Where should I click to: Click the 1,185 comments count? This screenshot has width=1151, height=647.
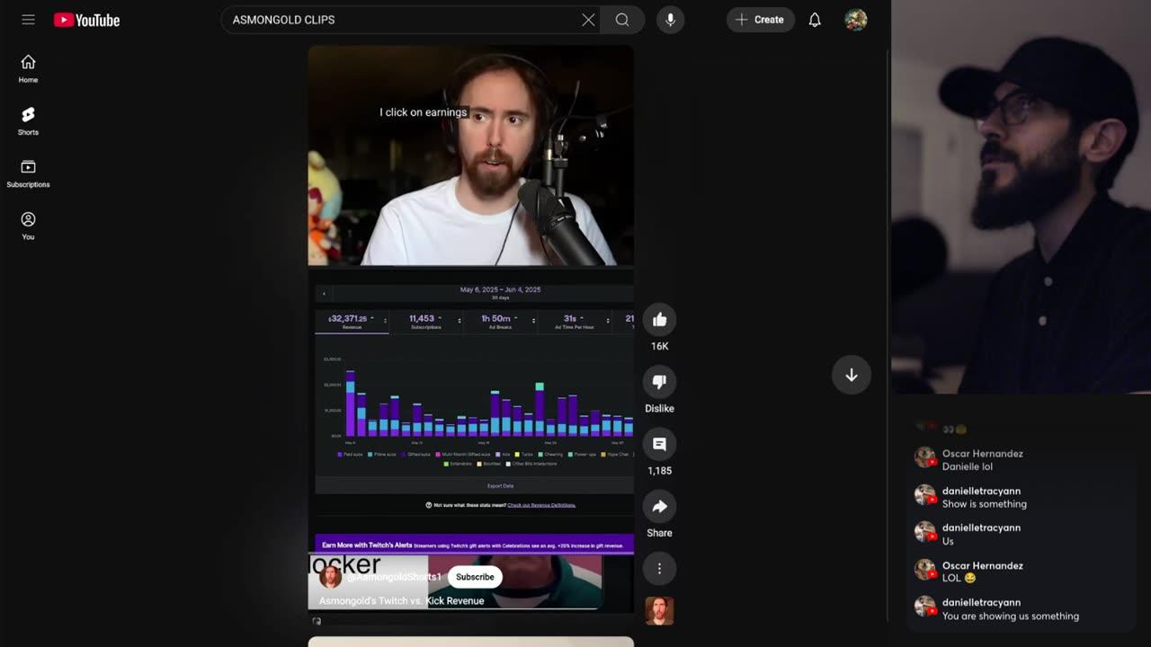(659, 471)
